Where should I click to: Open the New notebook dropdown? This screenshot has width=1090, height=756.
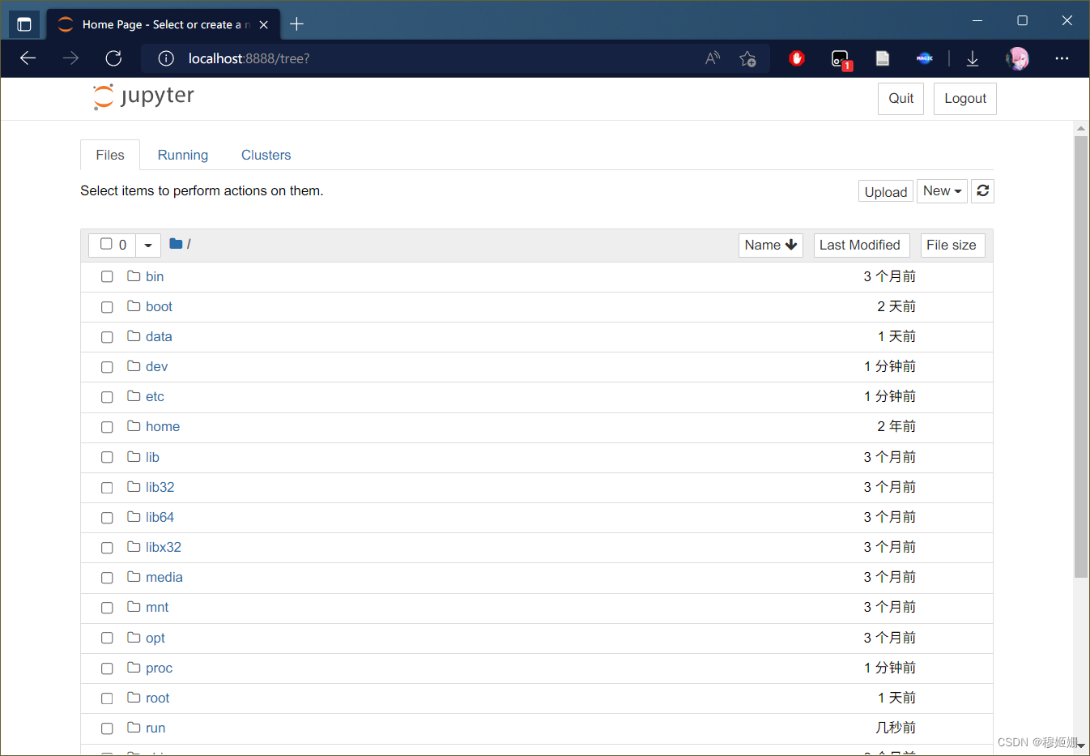[942, 191]
